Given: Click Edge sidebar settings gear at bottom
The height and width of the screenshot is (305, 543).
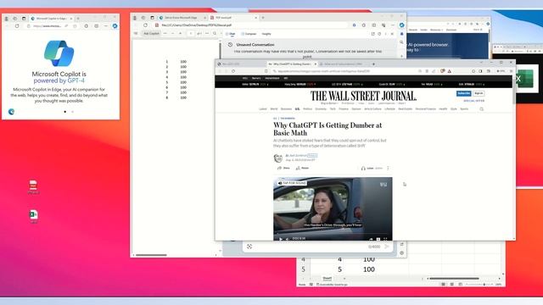Looking at the screenshot, I should pyautogui.click(x=401, y=252).
